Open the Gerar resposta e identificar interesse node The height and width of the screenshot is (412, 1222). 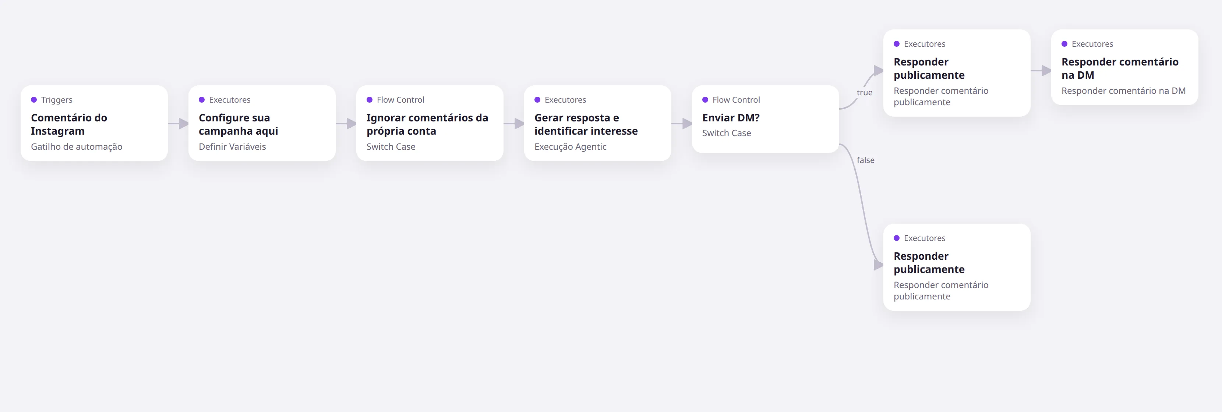tap(598, 123)
